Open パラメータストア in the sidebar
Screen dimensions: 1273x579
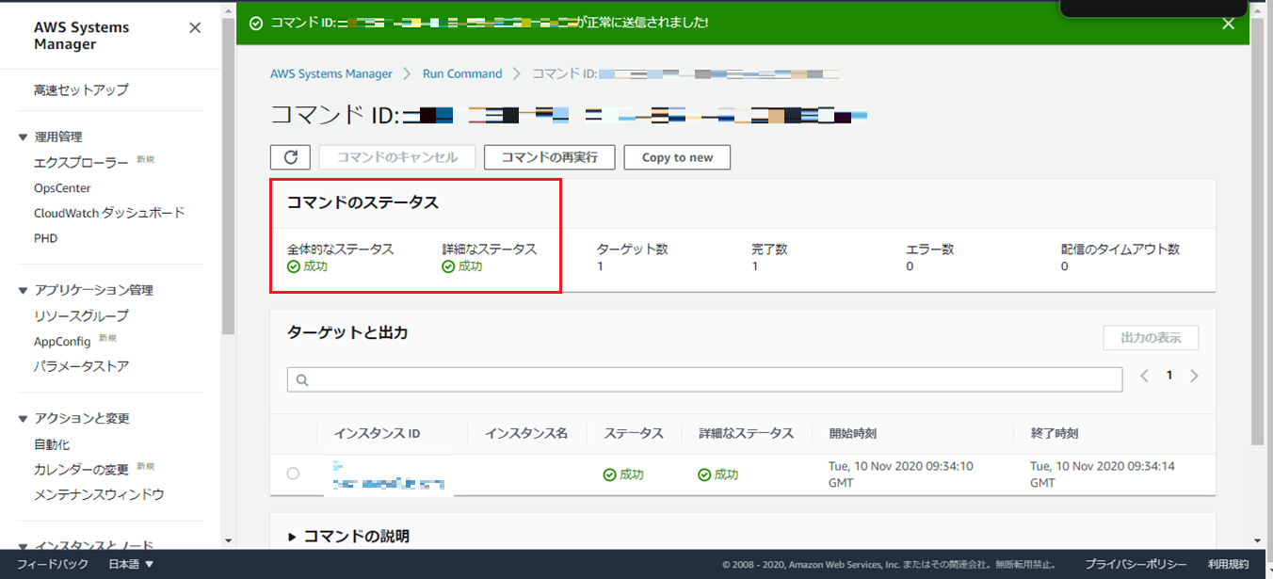(81, 366)
